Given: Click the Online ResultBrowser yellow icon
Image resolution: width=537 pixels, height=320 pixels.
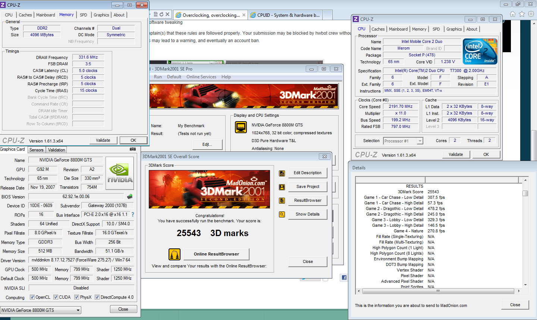Looking at the screenshot, I should pyautogui.click(x=175, y=254).
